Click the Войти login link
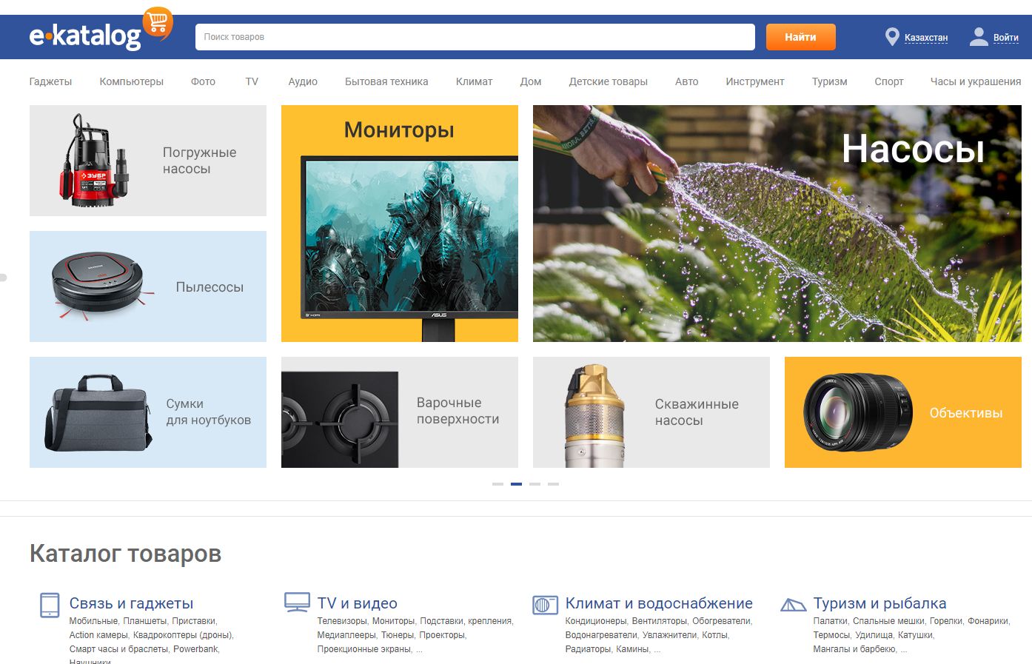The width and height of the screenshot is (1032, 664). click(x=1005, y=38)
